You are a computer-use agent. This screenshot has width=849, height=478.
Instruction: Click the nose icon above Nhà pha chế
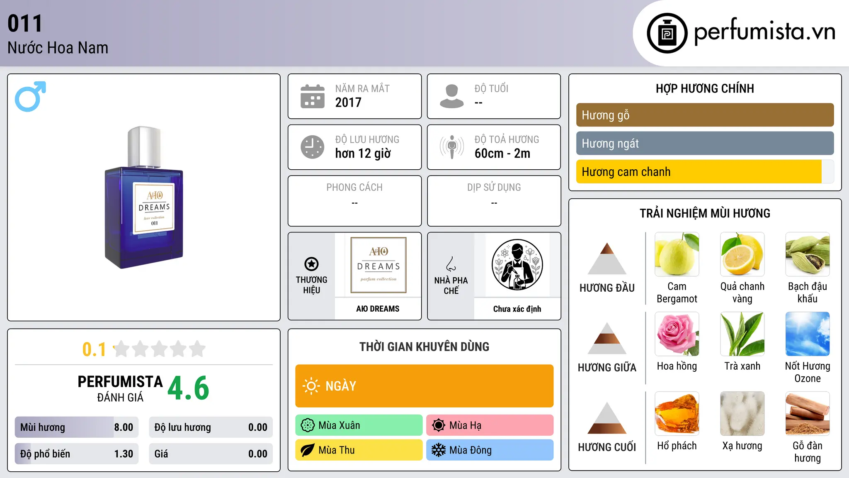coord(451,264)
